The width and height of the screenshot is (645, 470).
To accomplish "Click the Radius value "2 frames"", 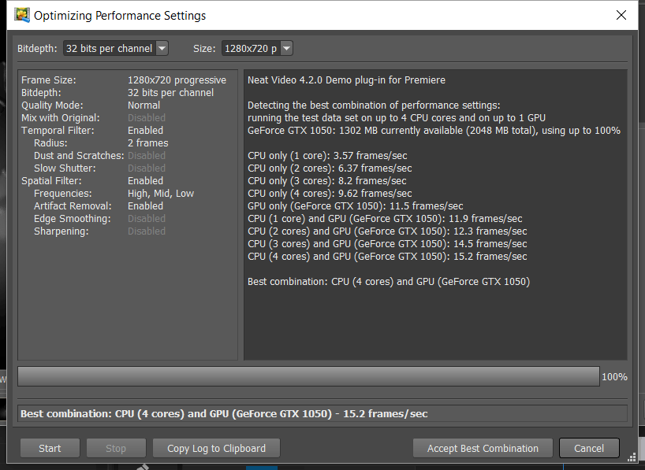I will pyautogui.click(x=147, y=143).
